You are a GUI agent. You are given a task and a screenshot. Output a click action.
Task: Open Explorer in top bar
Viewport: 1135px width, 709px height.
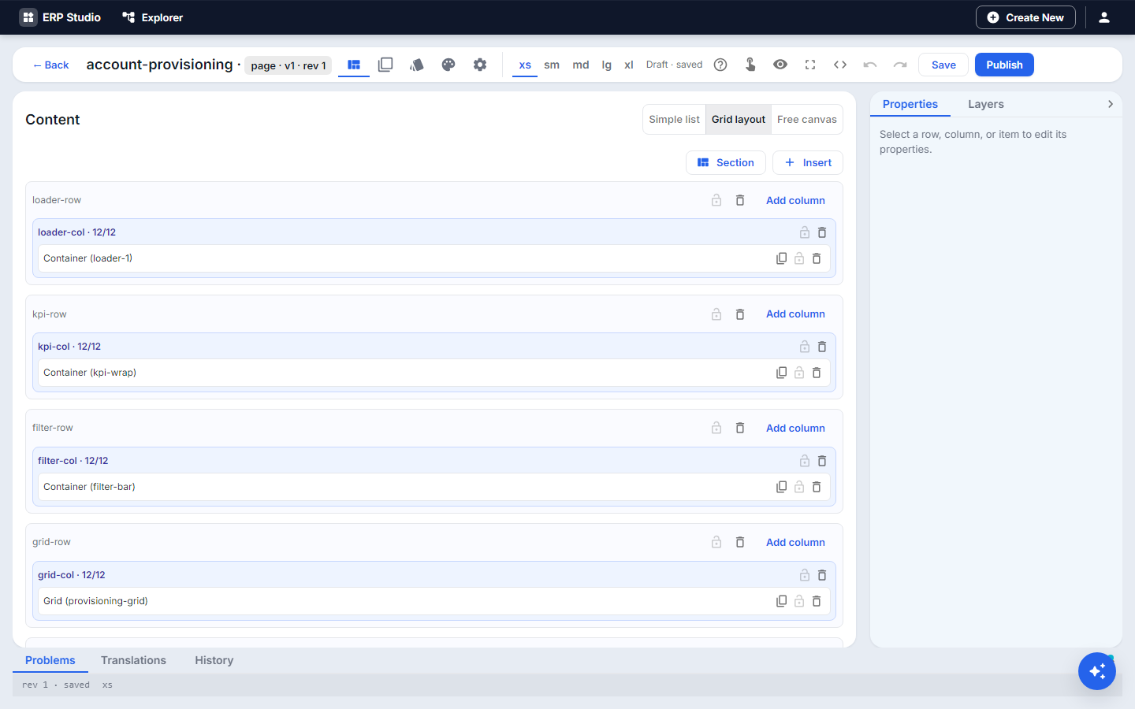pos(153,17)
